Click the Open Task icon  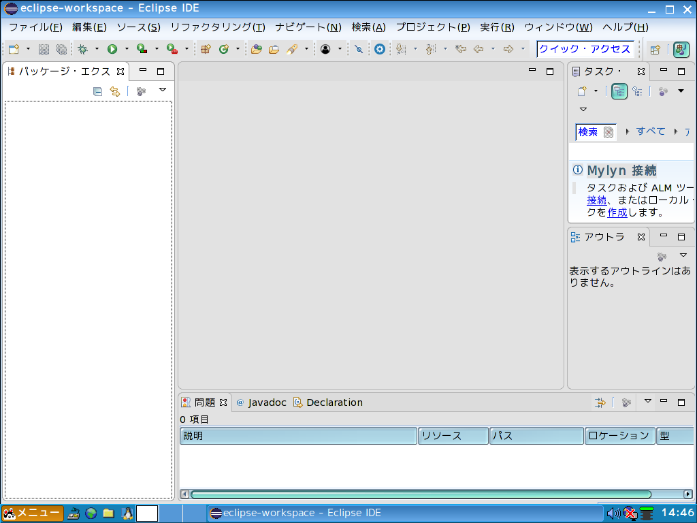pyautogui.click(x=274, y=49)
